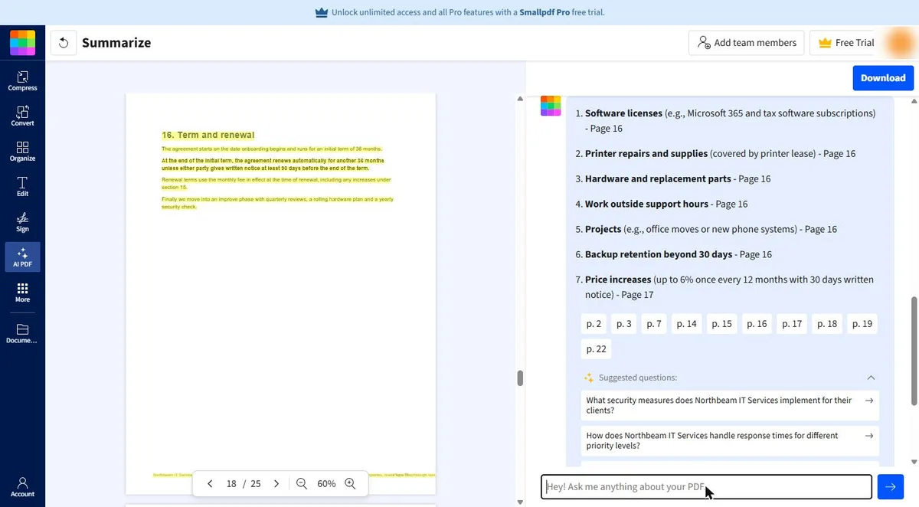This screenshot has height=507, width=919.
Task: Go to previous PDF page
Action: point(210,484)
